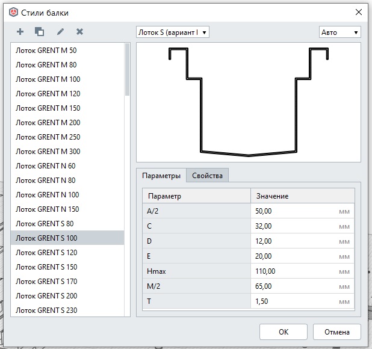372x349 pixels.
Task: Add a new beam style with plus icon
Action: click(x=20, y=31)
